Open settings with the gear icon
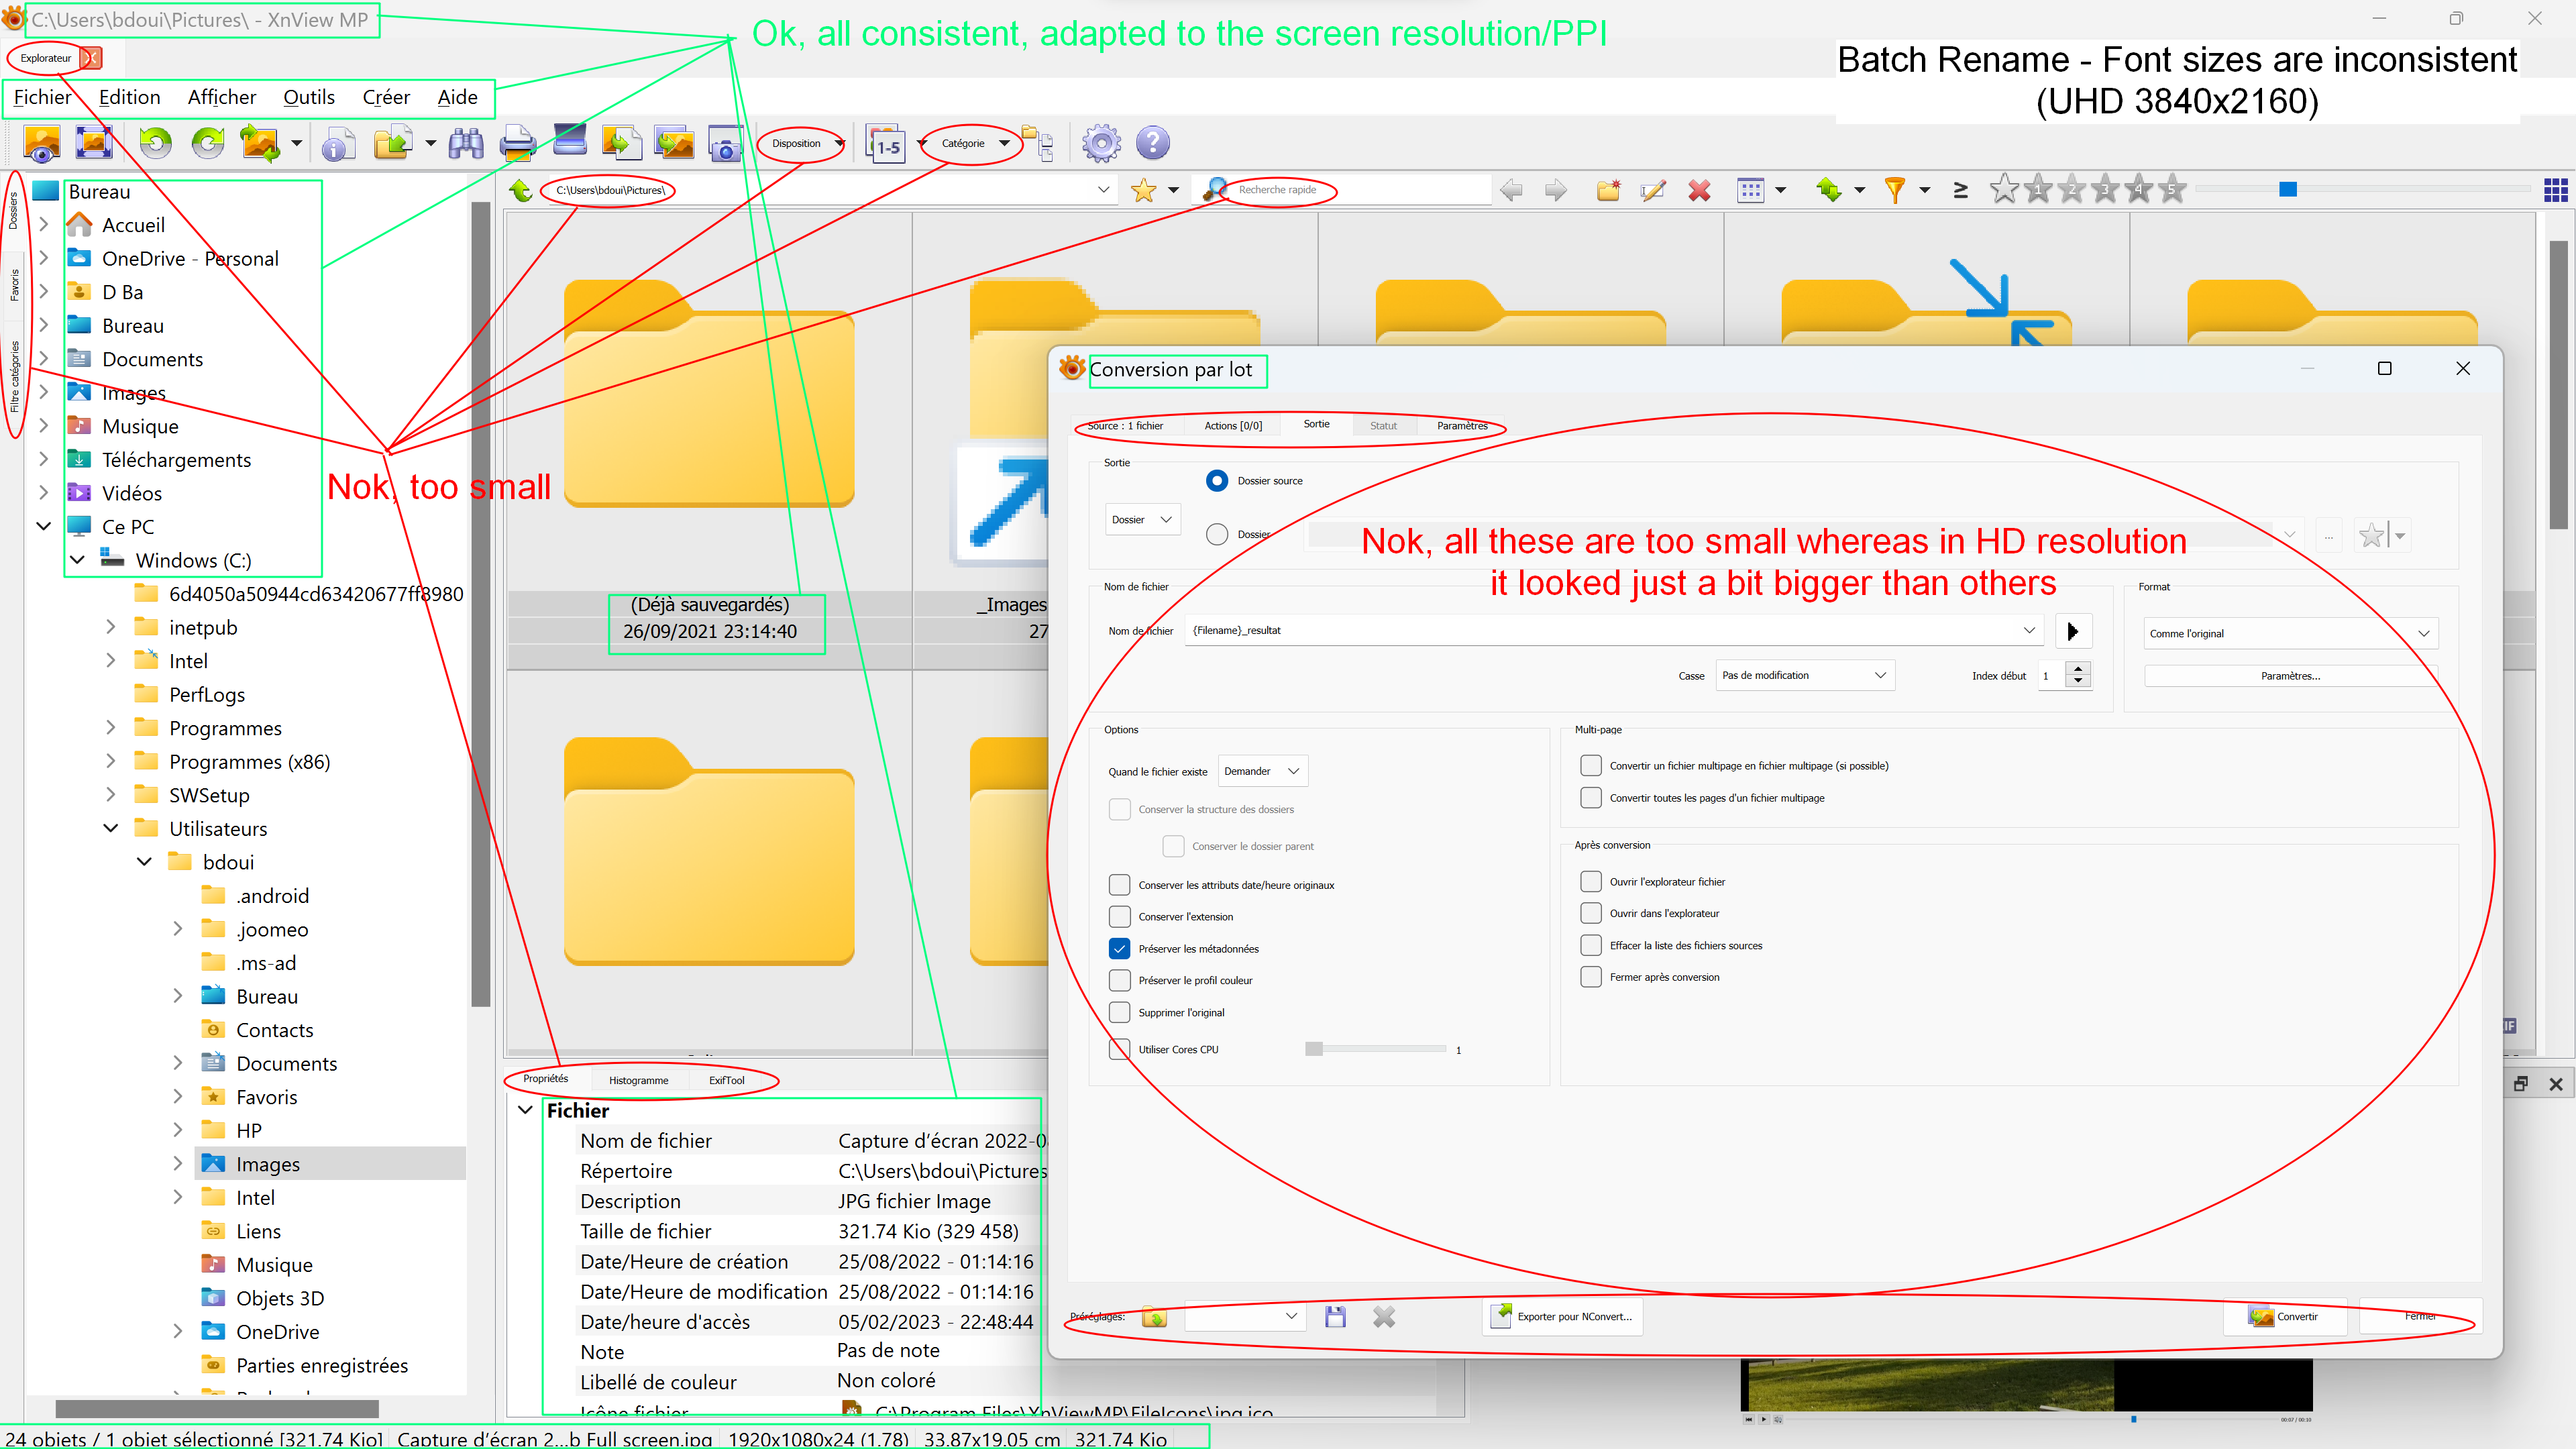The image size is (2576, 1449). pyautogui.click(x=1101, y=144)
